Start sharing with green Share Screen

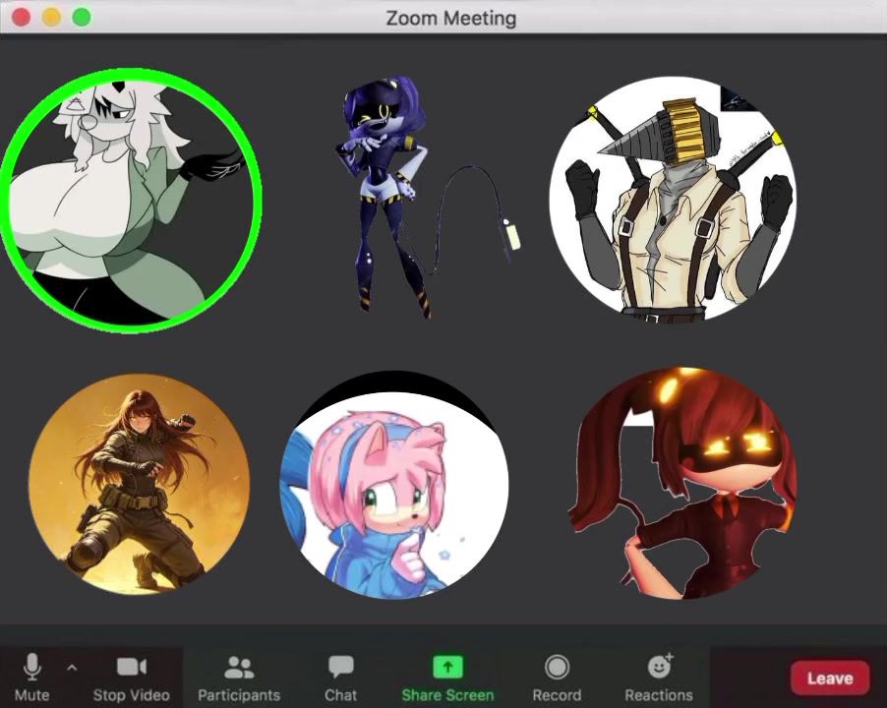[447, 678]
